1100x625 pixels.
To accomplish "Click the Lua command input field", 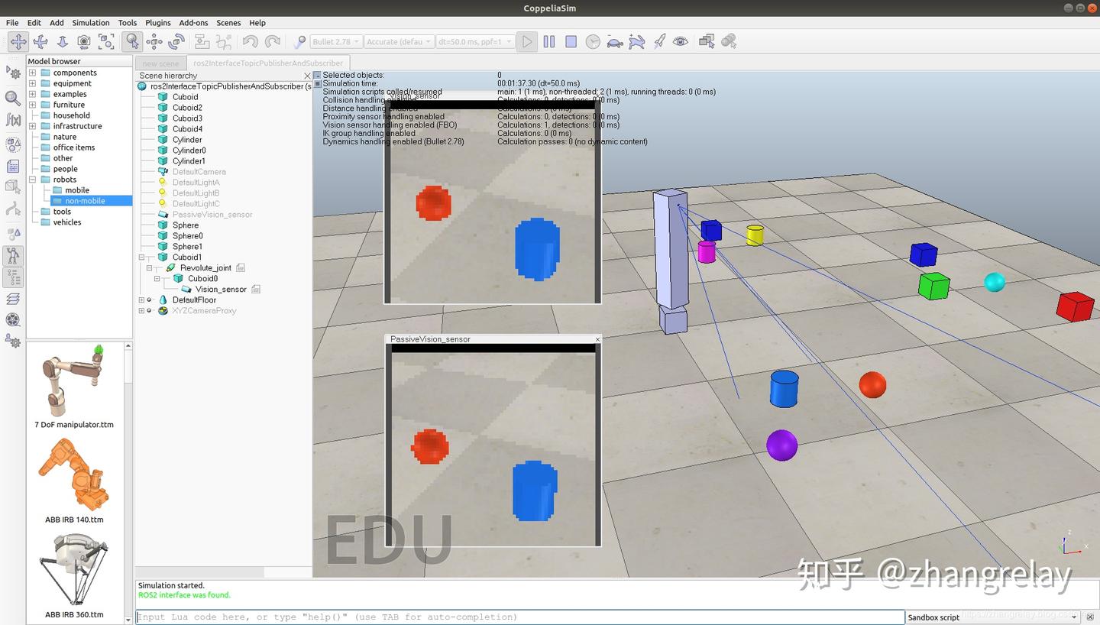I will (520, 617).
